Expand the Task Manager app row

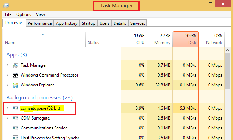7,65
